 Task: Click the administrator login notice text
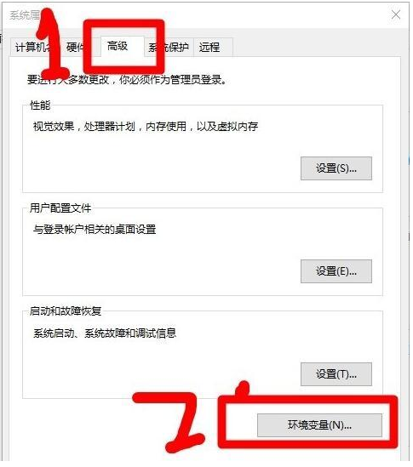click(127, 79)
